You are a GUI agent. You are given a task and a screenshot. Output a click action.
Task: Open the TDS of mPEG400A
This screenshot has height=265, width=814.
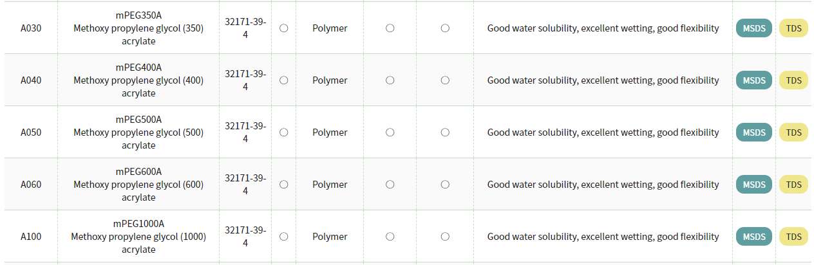pos(793,80)
